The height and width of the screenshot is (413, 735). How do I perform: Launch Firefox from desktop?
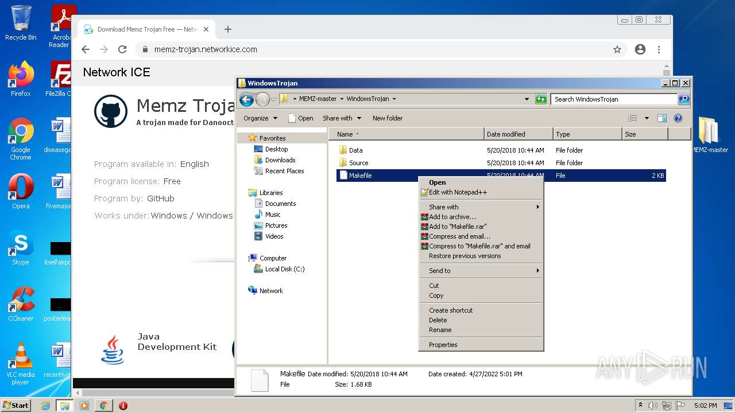click(21, 79)
